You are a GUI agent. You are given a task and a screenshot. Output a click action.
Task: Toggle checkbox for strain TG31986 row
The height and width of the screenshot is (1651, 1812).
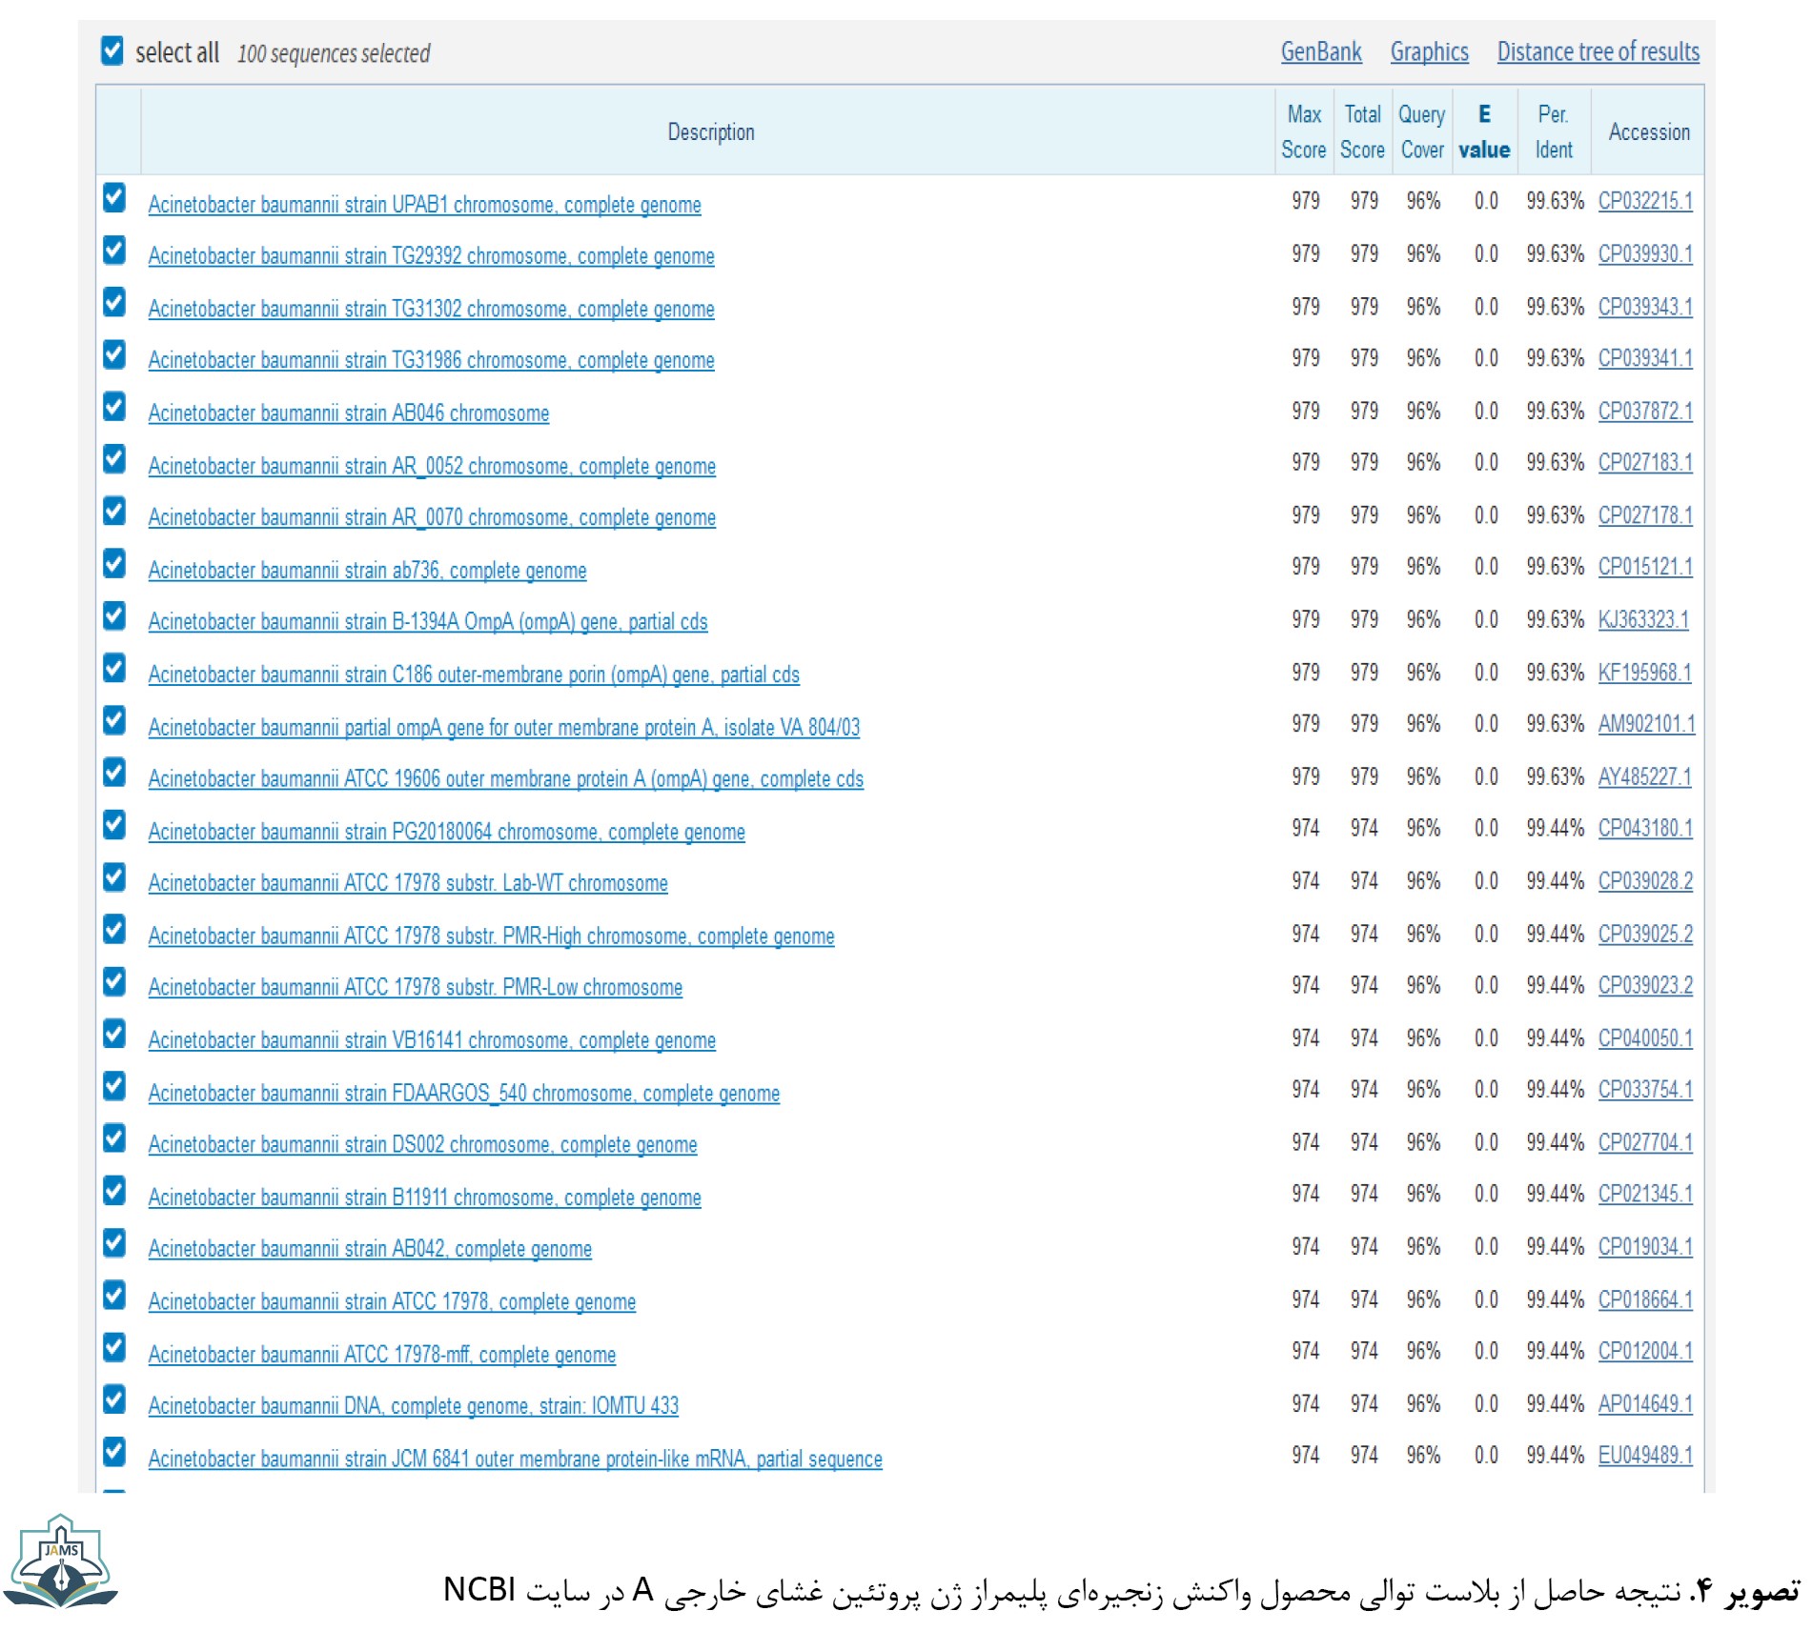(x=114, y=354)
